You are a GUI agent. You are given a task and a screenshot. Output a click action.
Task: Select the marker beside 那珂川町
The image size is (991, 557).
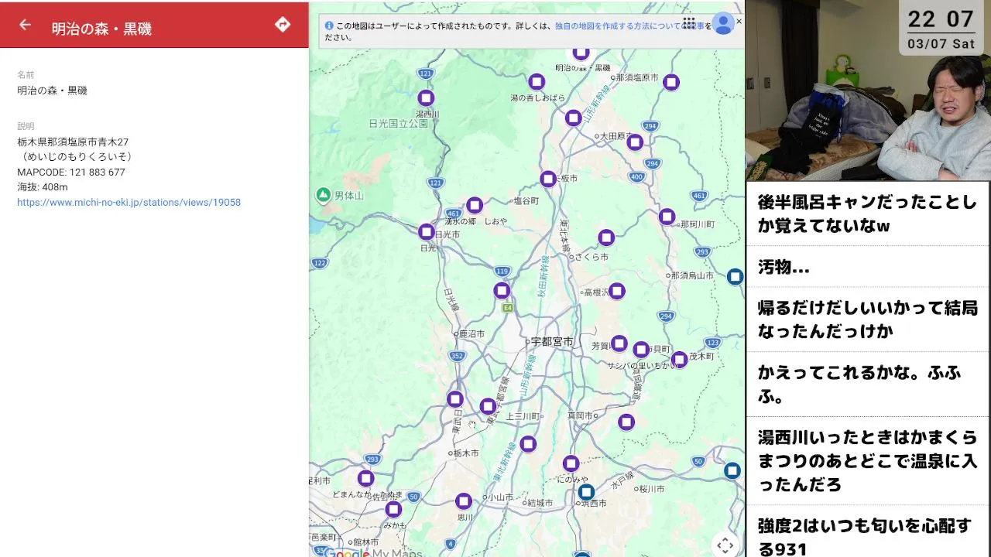coord(667,217)
